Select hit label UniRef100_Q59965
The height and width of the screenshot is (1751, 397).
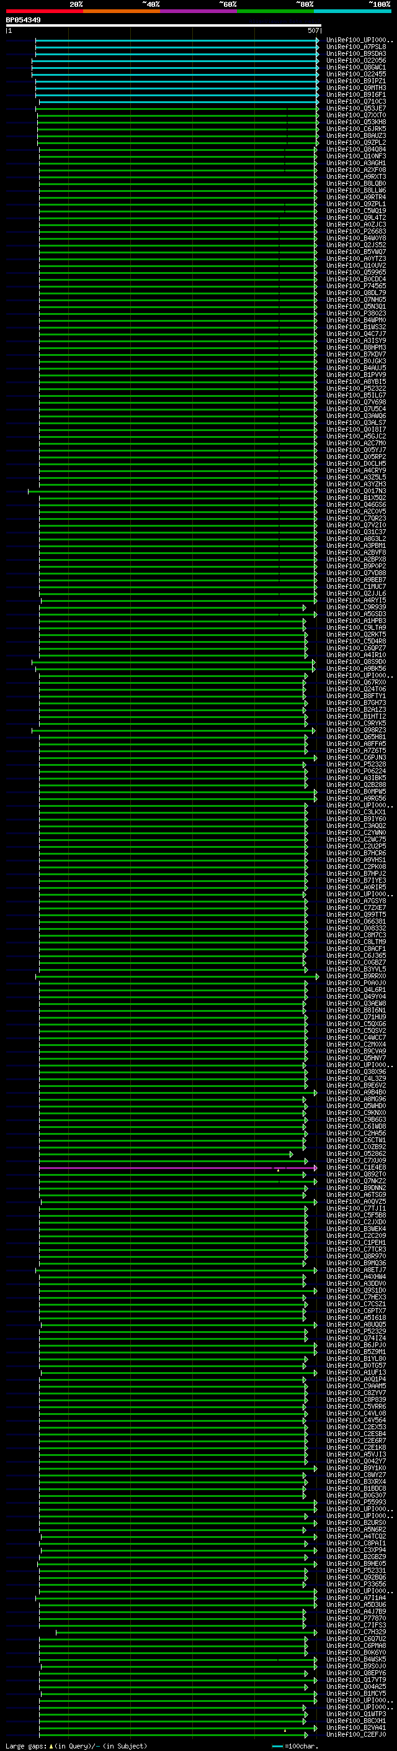(x=356, y=272)
